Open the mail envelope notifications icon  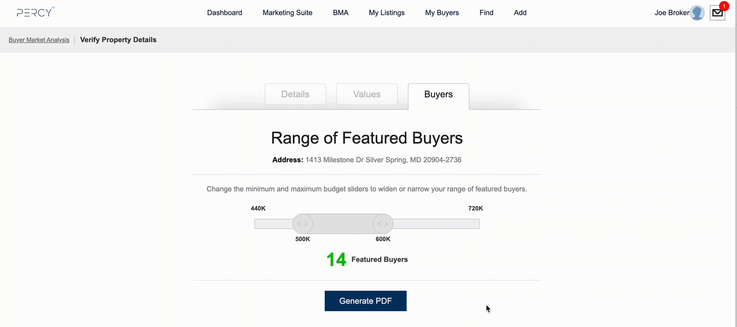[718, 14]
